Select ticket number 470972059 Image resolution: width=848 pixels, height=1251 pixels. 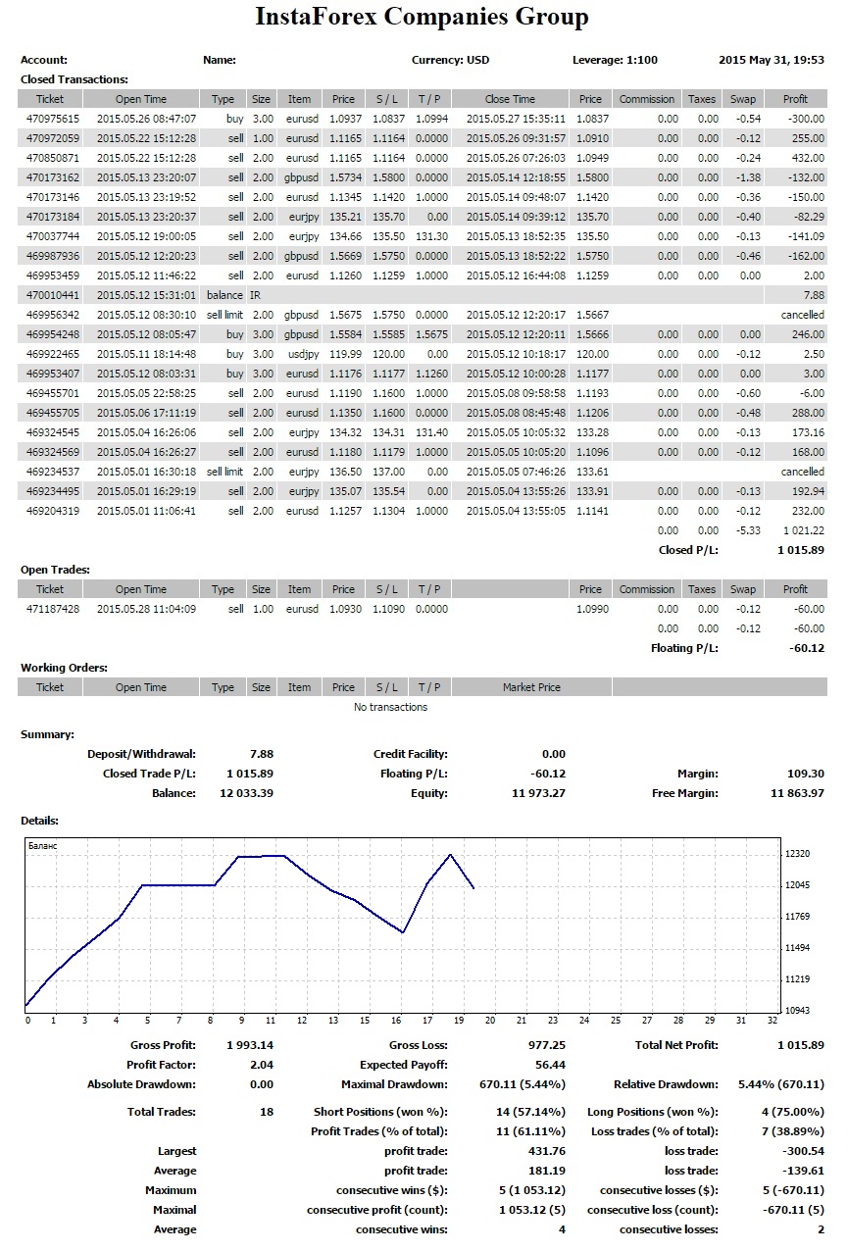tap(53, 138)
